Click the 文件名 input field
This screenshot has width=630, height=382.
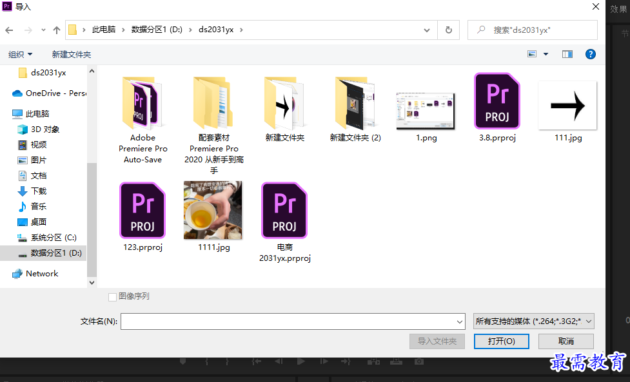[x=288, y=321]
